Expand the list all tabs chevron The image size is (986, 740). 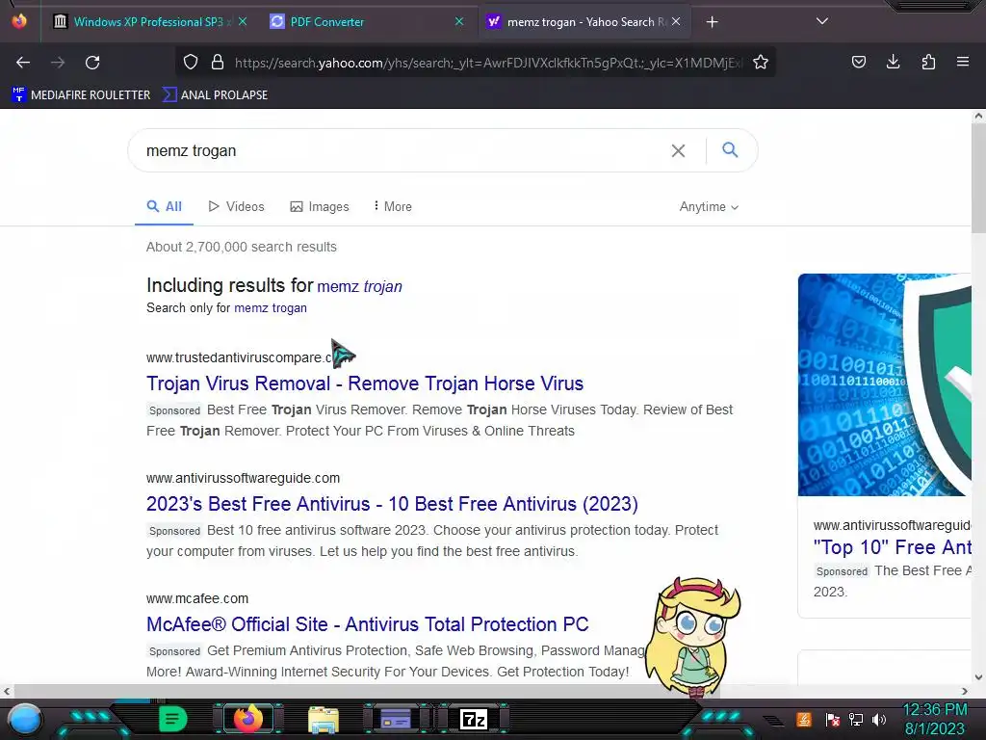[822, 21]
